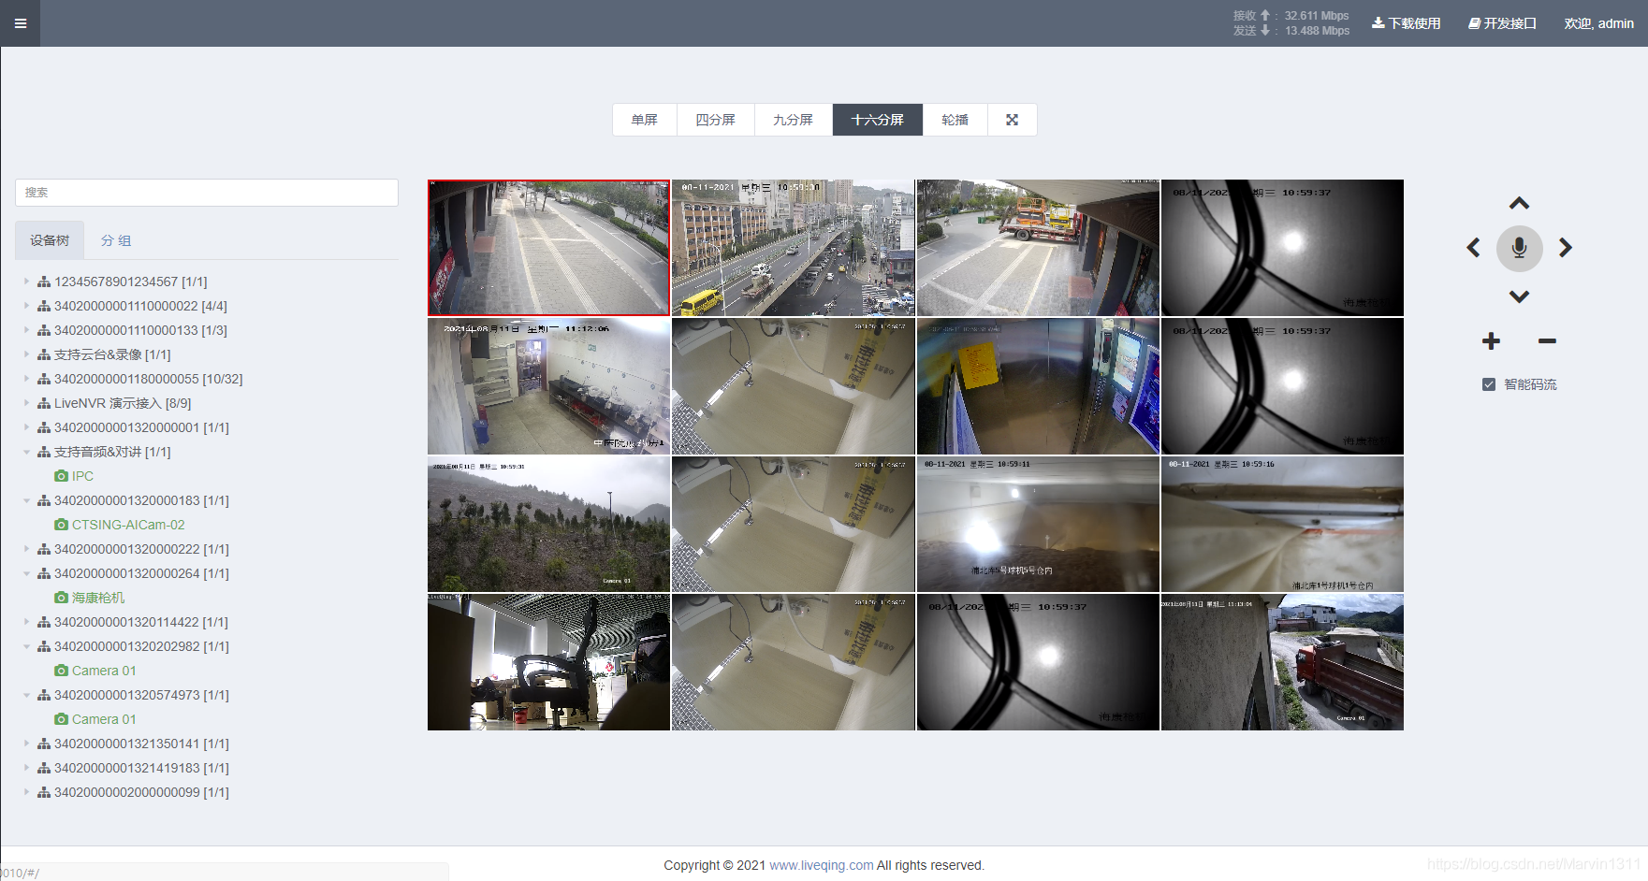1648x881 pixels.
Task: Click the 下载使用 download link
Action: [x=1406, y=23]
